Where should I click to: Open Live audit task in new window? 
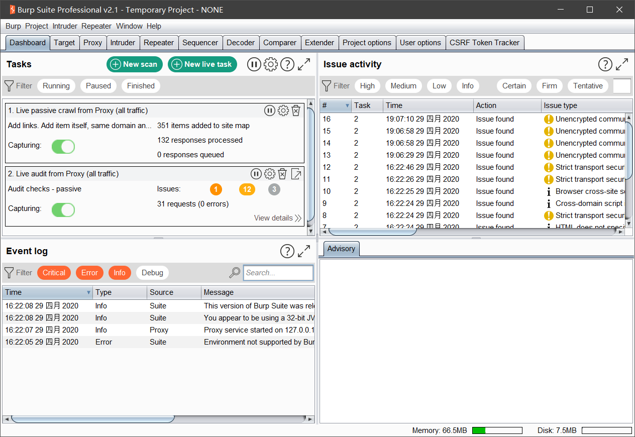(296, 174)
